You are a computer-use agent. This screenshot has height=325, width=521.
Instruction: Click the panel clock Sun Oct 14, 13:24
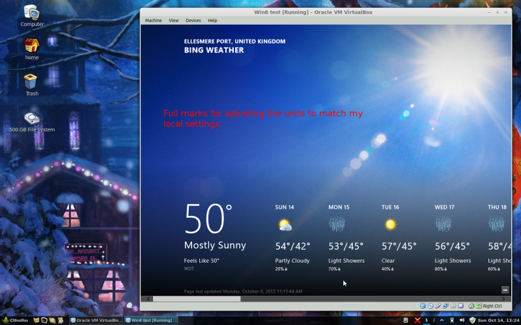point(498,320)
